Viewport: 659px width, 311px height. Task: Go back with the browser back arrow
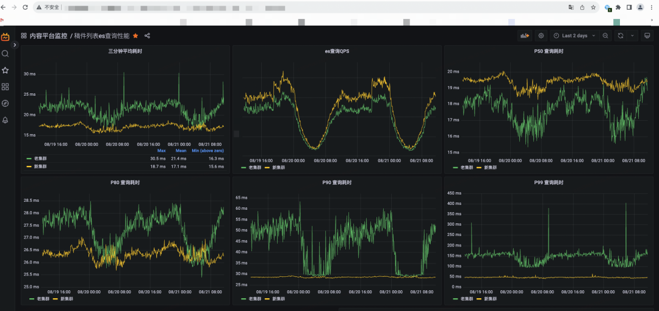pyautogui.click(x=4, y=7)
